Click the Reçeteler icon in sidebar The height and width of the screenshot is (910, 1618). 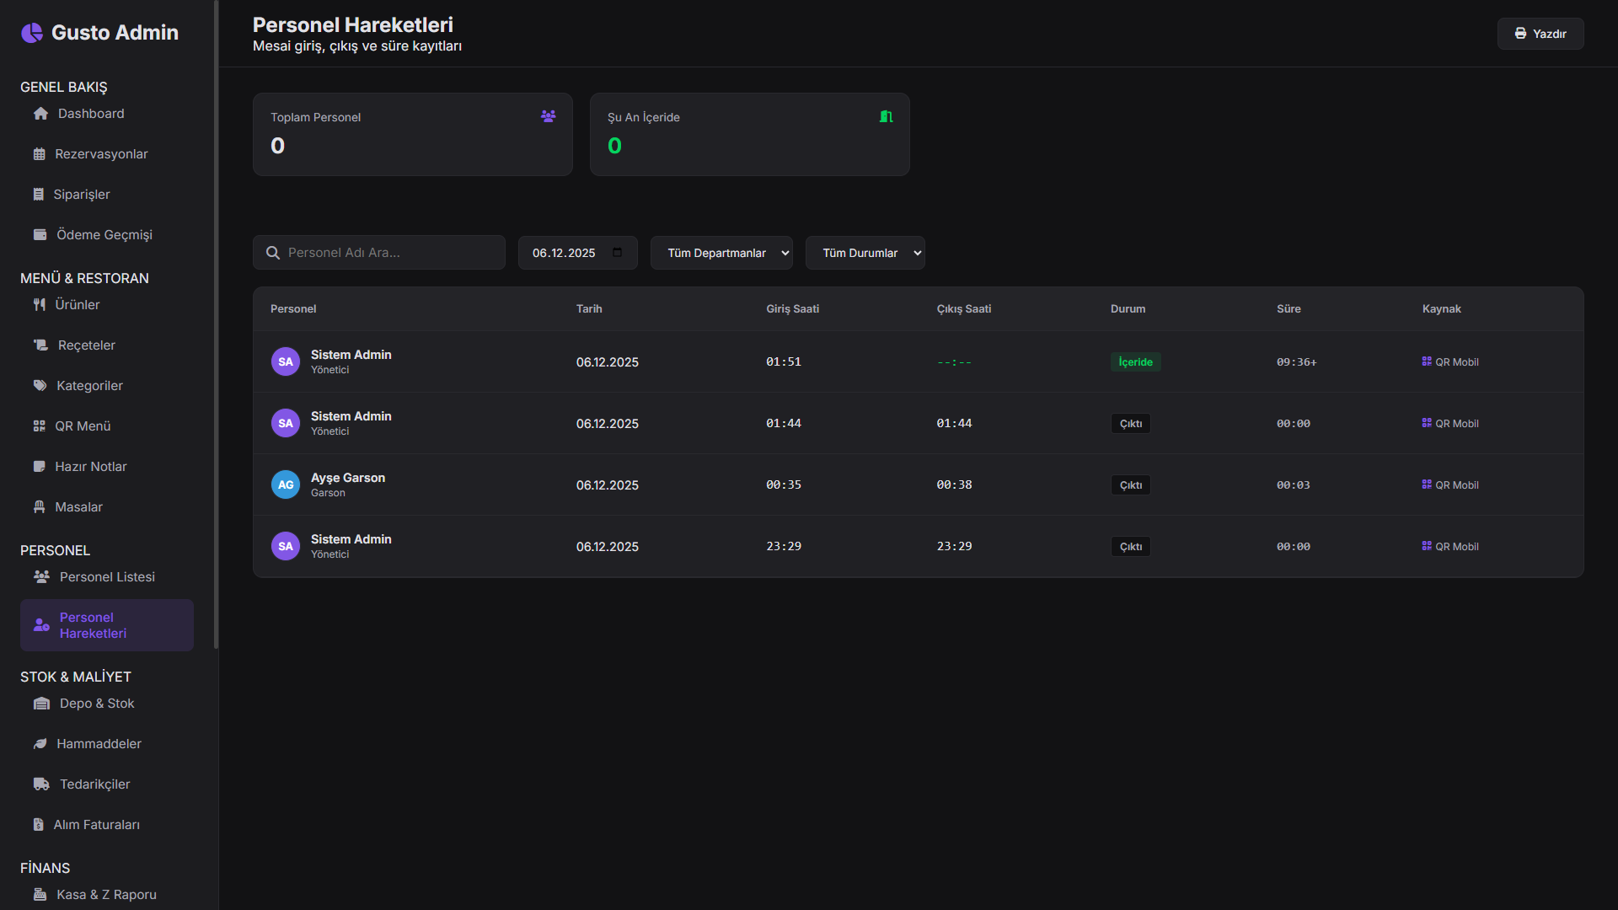click(40, 345)
